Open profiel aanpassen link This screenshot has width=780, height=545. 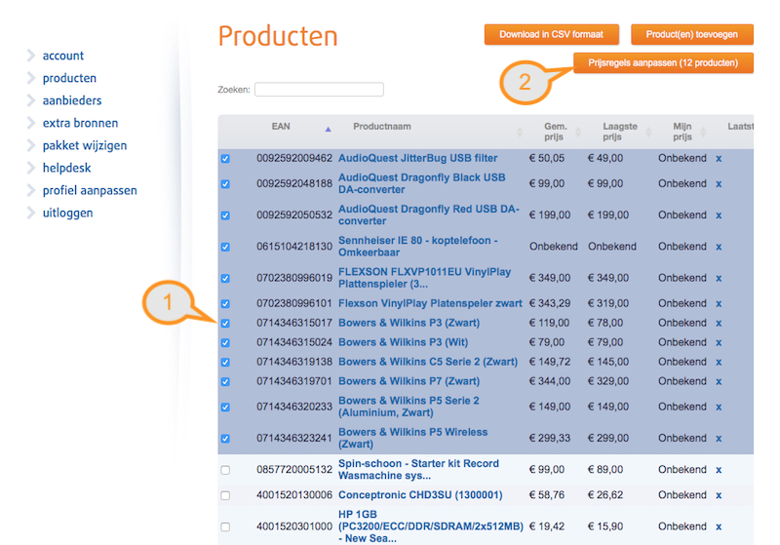(90, 190)
